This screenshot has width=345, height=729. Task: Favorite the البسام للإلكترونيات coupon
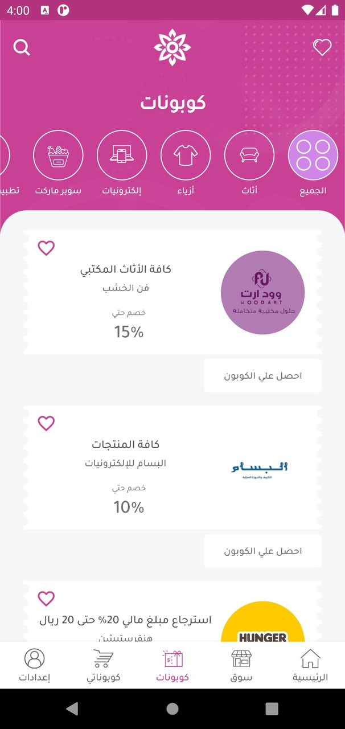click(x=46, y=423)
